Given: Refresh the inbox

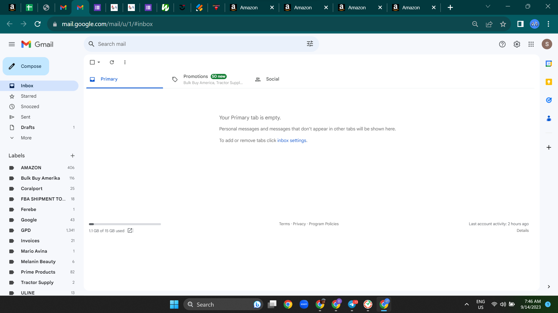Looking at the screenshot, I should tap(112, 62).
